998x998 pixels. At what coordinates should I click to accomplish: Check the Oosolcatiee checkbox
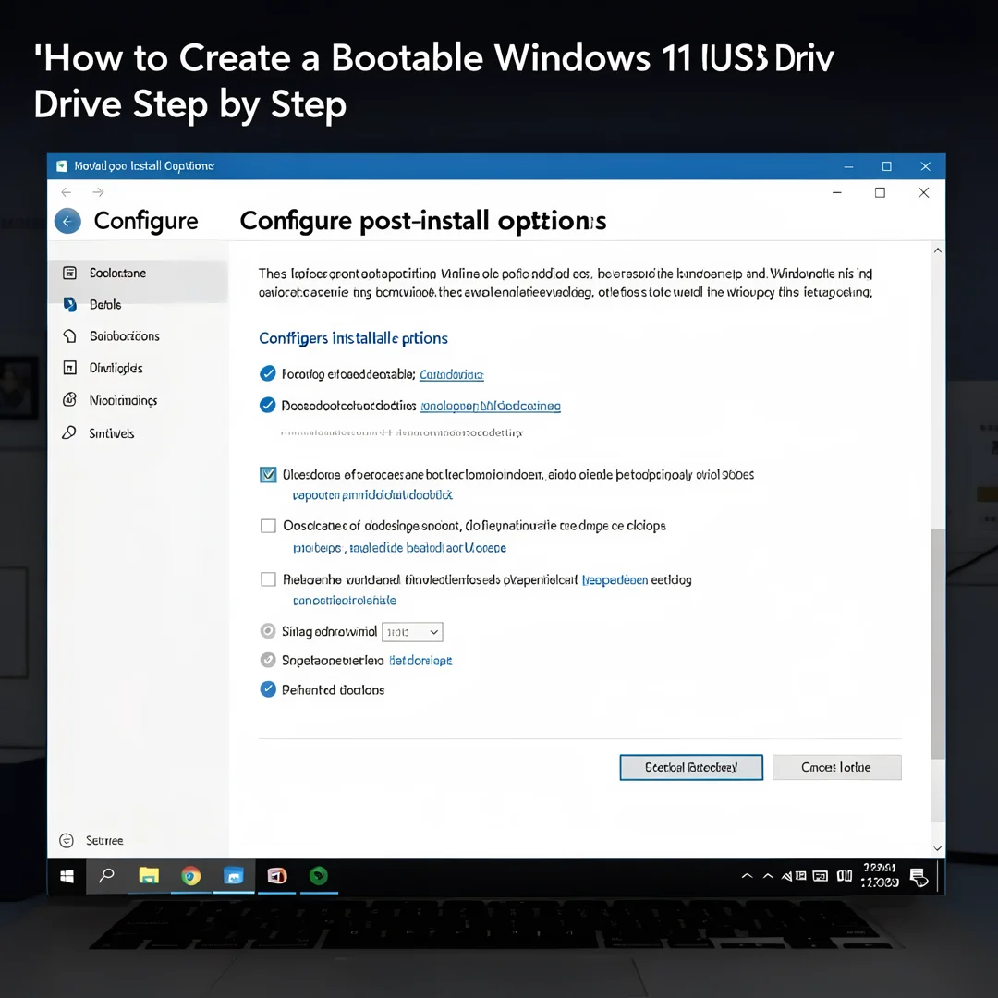point(268,526)
